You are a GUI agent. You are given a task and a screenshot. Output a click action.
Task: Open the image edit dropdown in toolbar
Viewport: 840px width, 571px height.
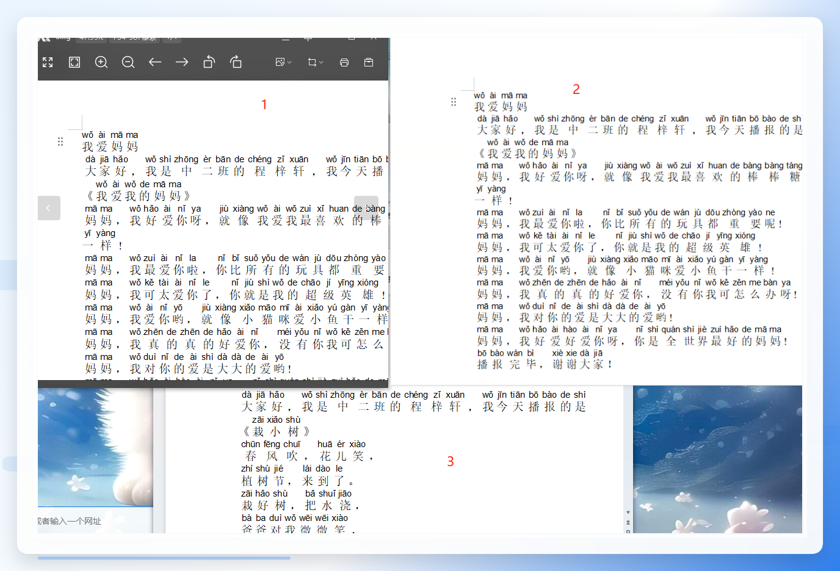[283, 62]
